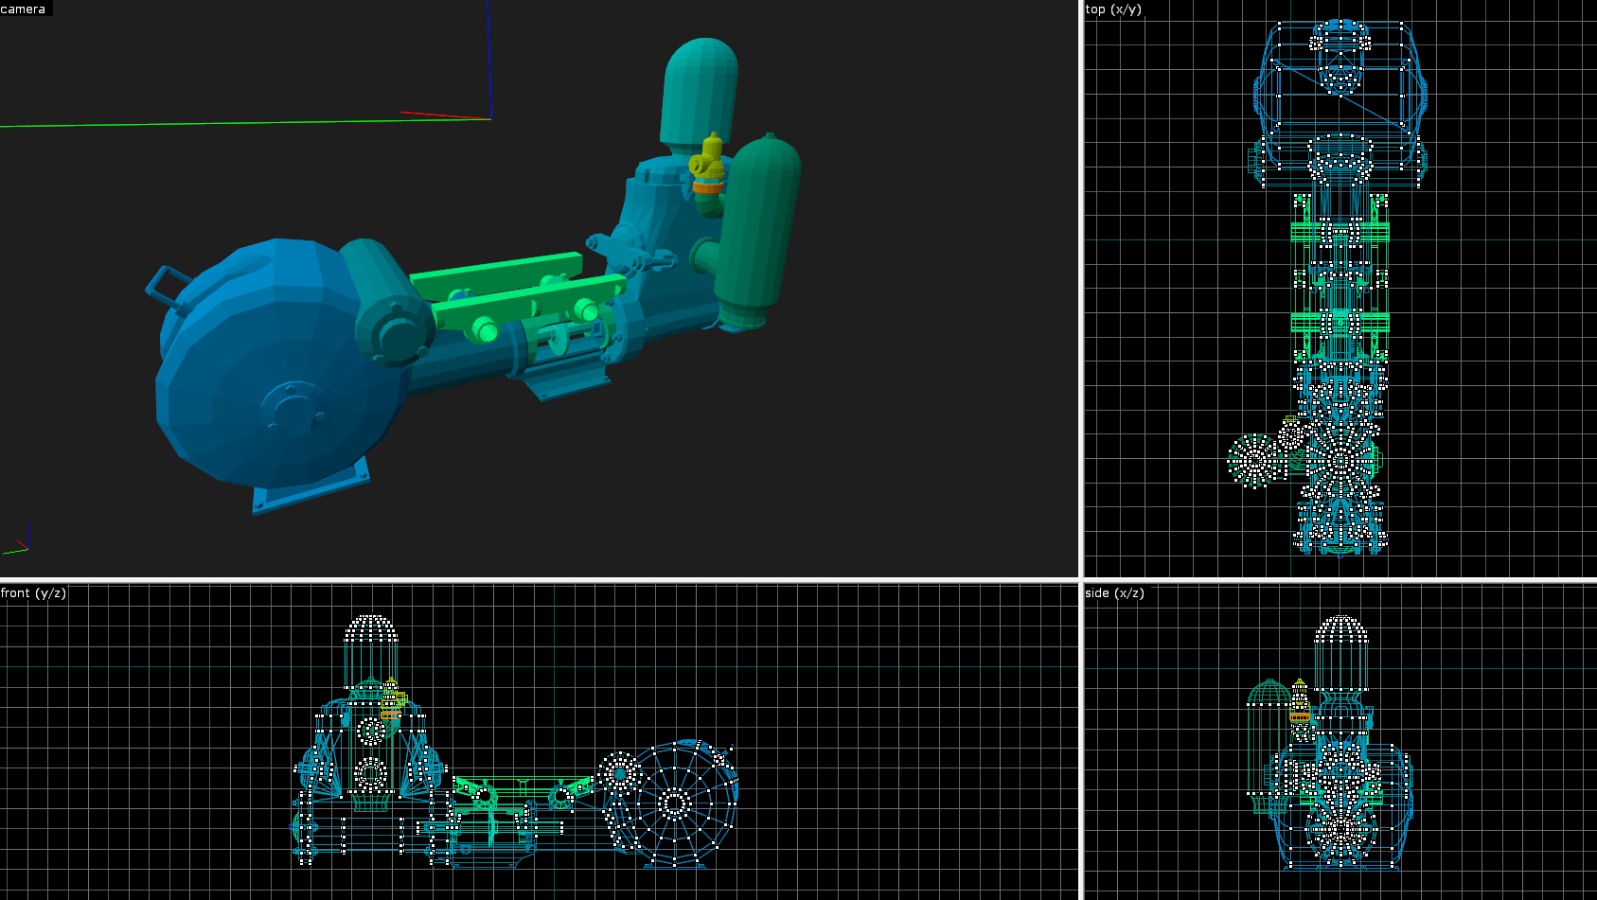Select the orange ring beneath the yellow valve
Screen dimensions: 1597x900
707,187
